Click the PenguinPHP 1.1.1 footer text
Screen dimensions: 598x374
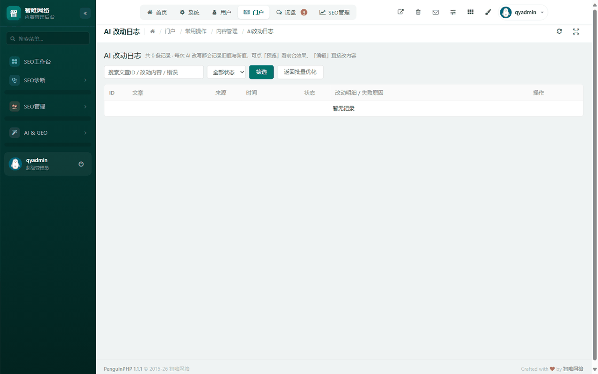[123, 369]
